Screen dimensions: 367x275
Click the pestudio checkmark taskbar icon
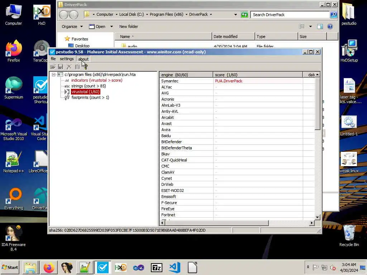tap(103, 267)
